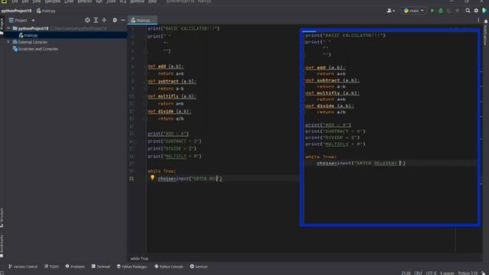Open the TODO tool window
Viewport: 489px width, 275px height.
click(x=51, y=267)
